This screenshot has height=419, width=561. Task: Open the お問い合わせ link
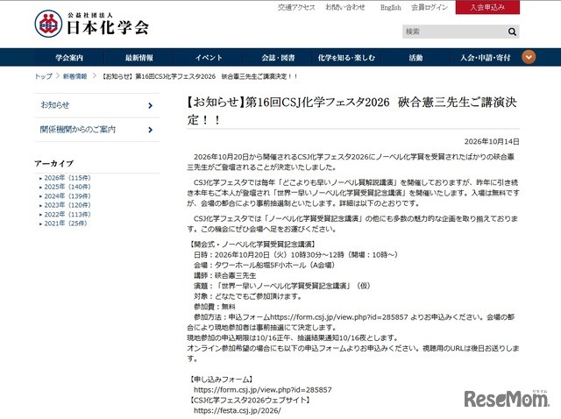344,7
